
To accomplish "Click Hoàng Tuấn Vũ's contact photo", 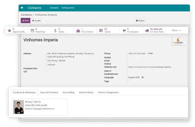I will click(19, 107).
